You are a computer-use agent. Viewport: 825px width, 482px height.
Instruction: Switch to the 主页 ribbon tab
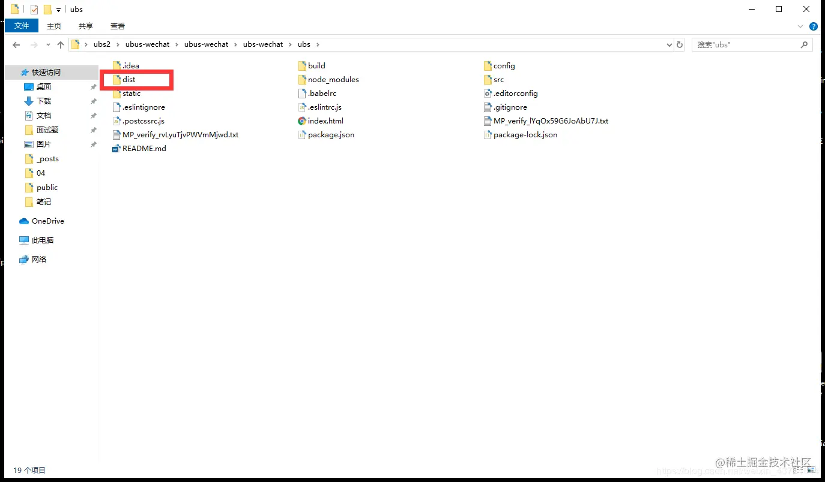[54, 26]
